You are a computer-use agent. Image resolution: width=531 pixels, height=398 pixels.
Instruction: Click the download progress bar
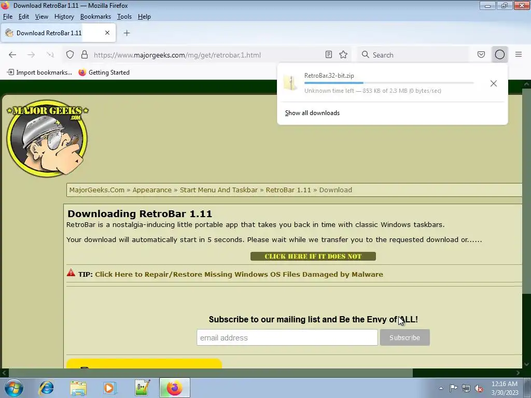(389, 82)
